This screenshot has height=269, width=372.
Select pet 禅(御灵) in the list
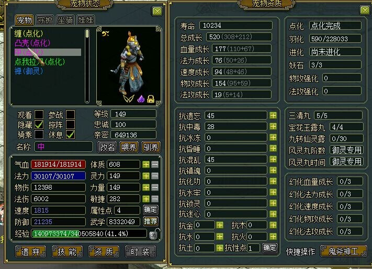click(29, 71)
